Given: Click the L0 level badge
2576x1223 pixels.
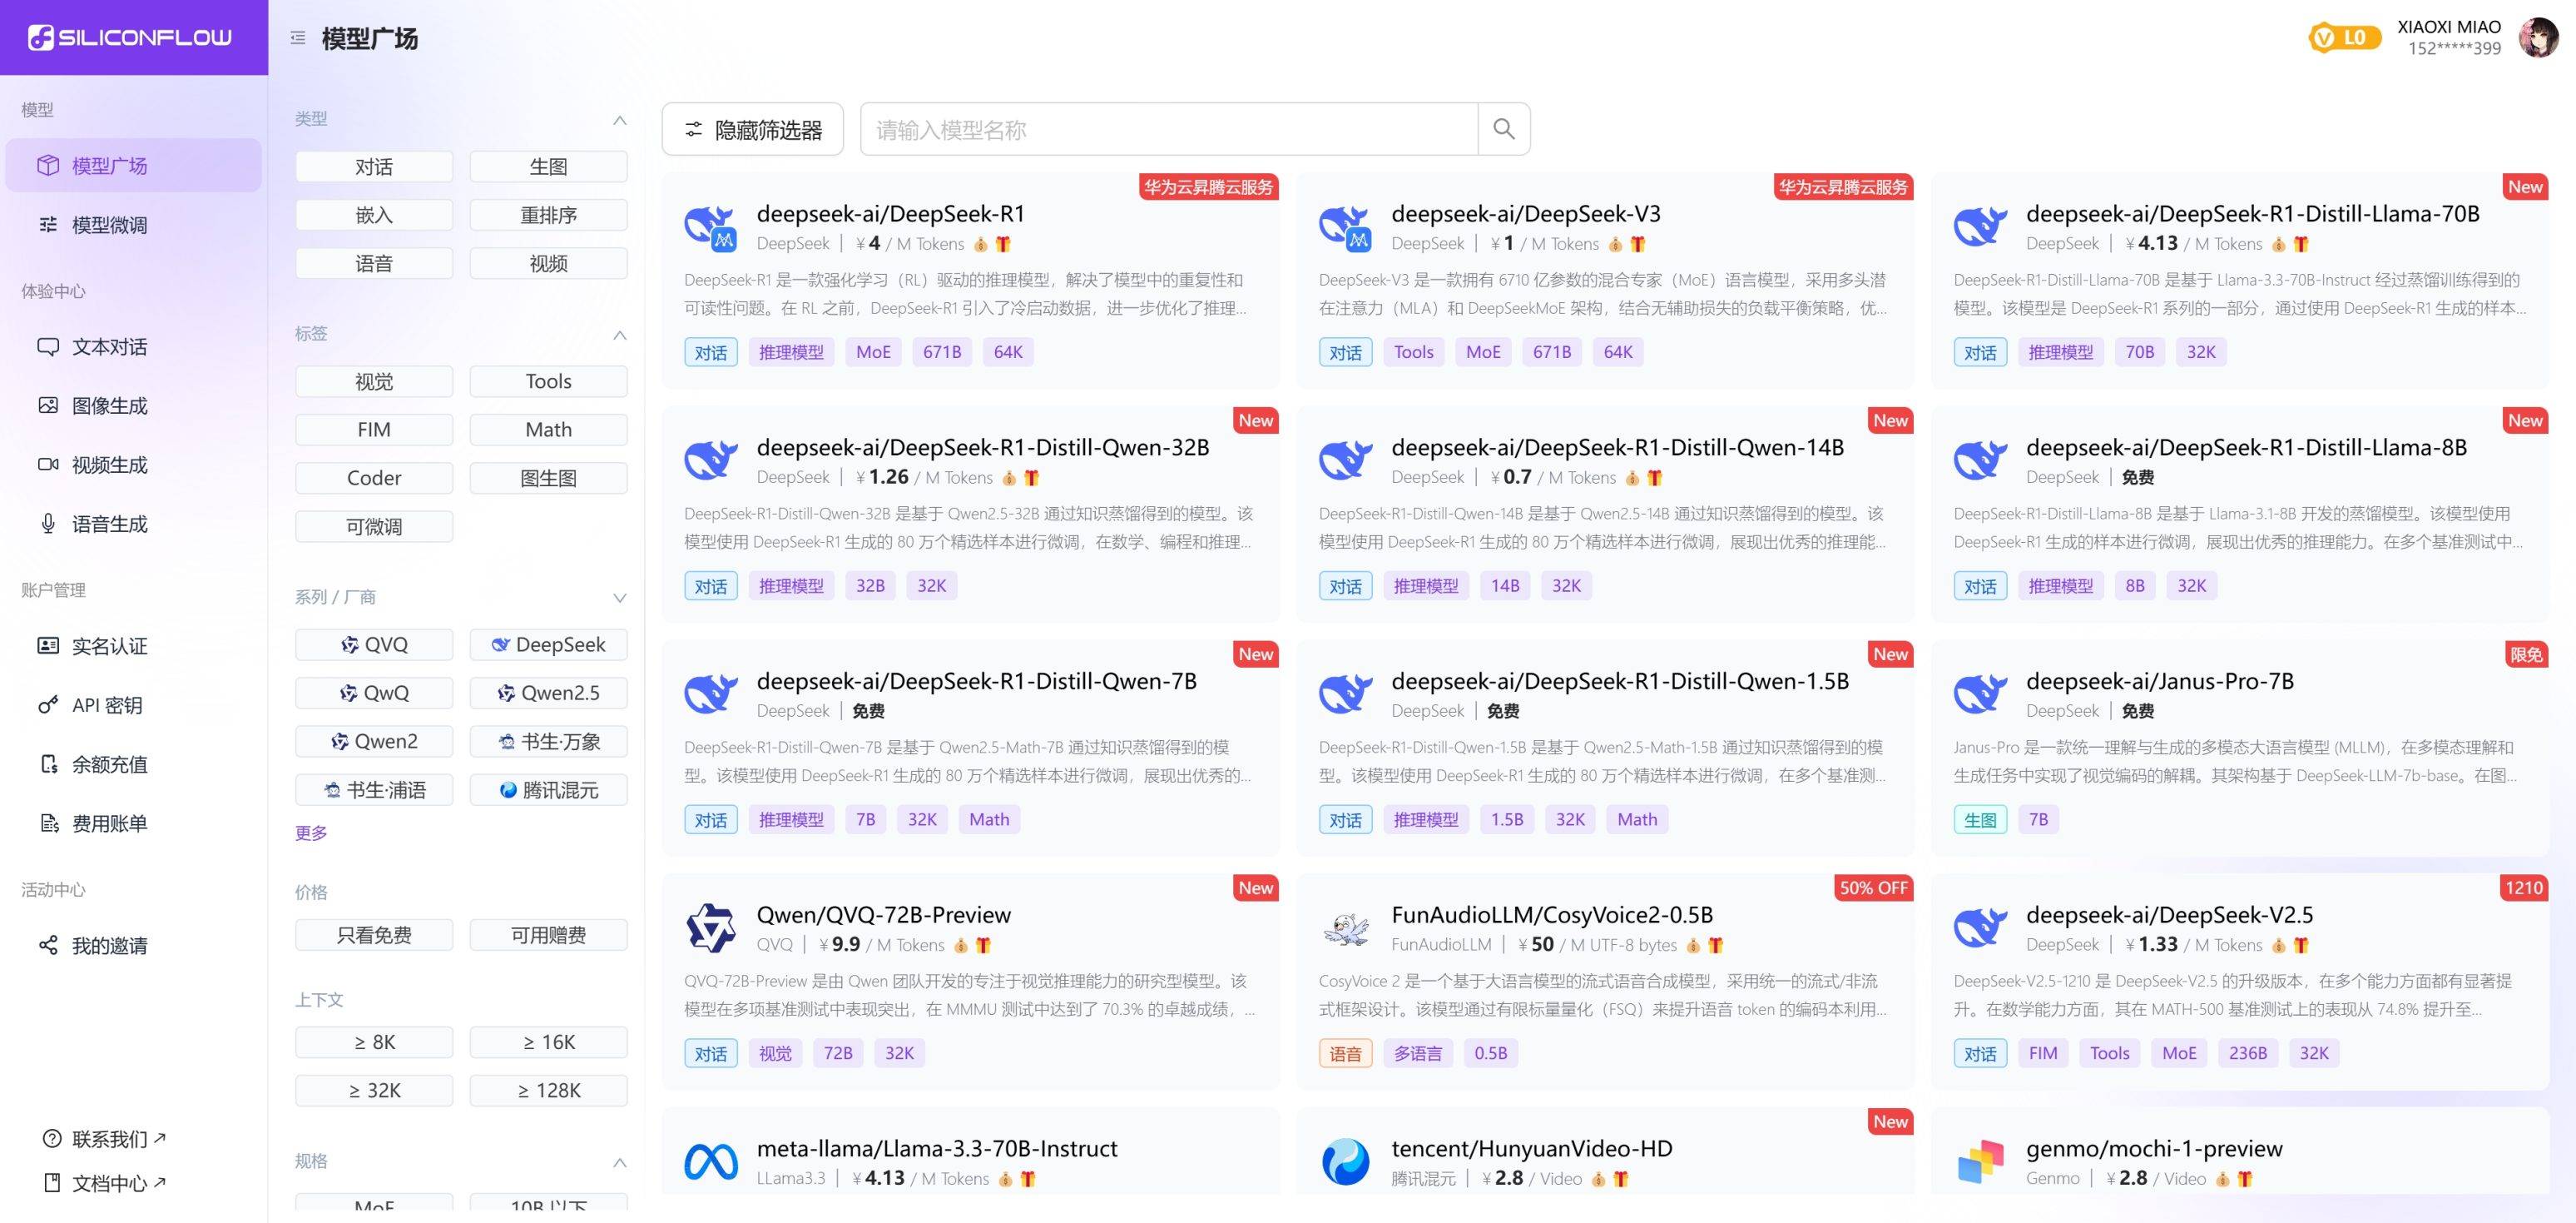Looking at the screenshot, I should 2343,38.
